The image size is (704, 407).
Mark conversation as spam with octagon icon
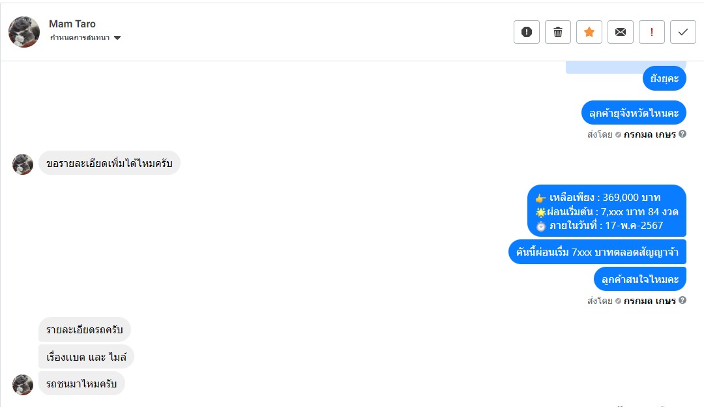click(527, 32)
